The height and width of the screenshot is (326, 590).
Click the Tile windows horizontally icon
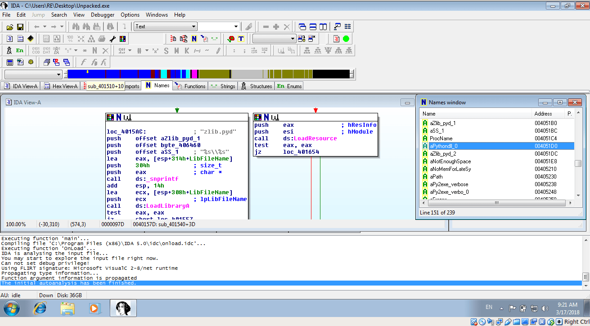[x=313, y=27]
